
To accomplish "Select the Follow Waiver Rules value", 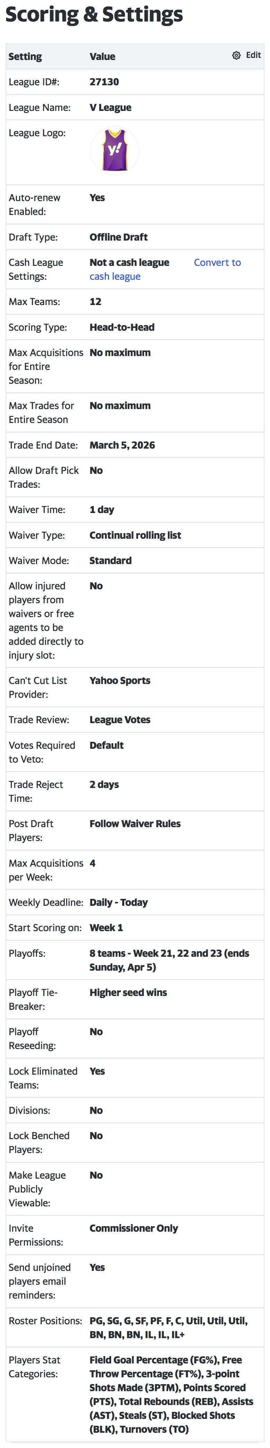I will pyautogui.click(x=135, y=824).
